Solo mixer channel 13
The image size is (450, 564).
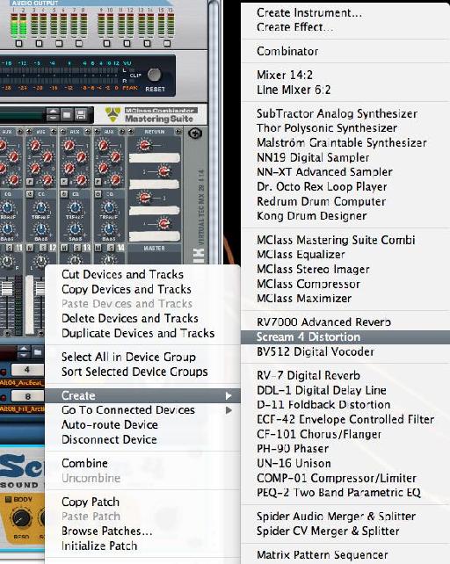77,248
